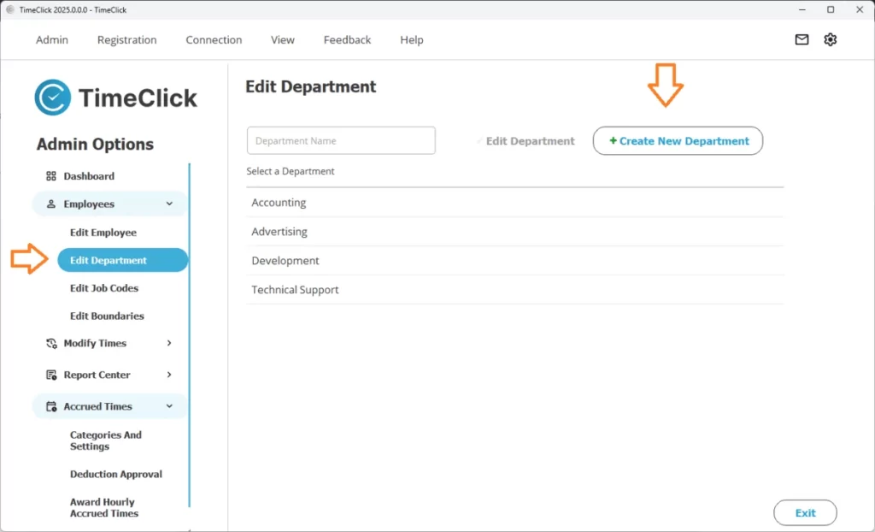Expand the Report Center chevron
The image size is (875, 532).
tap(169, 375)
